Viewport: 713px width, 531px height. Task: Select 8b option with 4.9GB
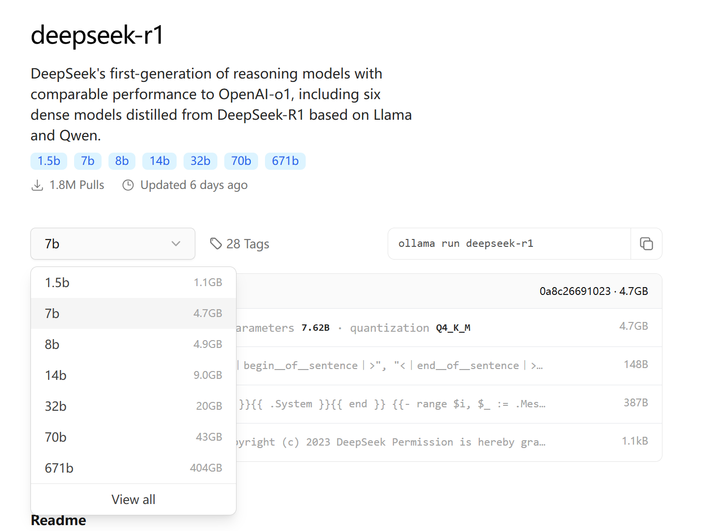point(133,344)
